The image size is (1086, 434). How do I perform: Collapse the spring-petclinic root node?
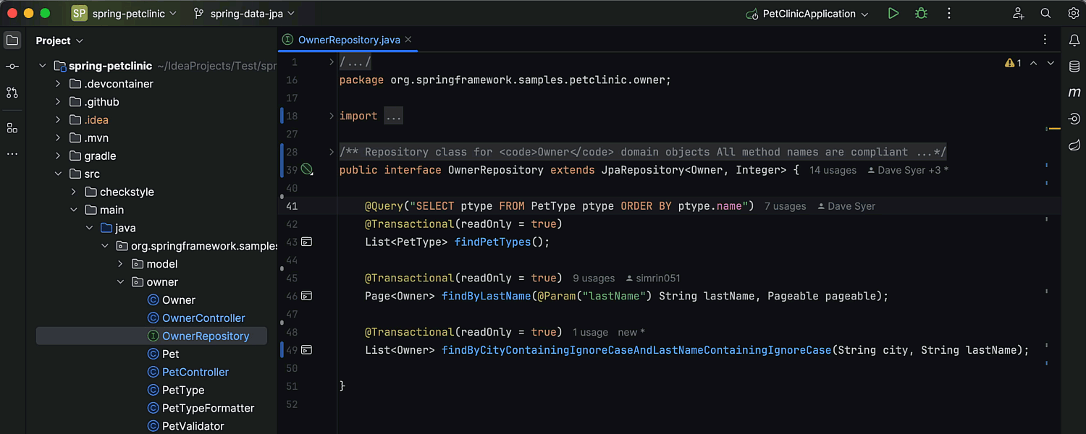click(x=43, y=66)
